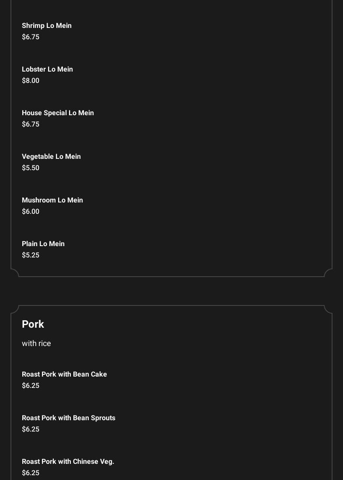Image resolution: width=343 pixels, height=480 pixels.
Task: Choose Roast Pork with Chinese Veg.
Action: (x=68, y=462)
